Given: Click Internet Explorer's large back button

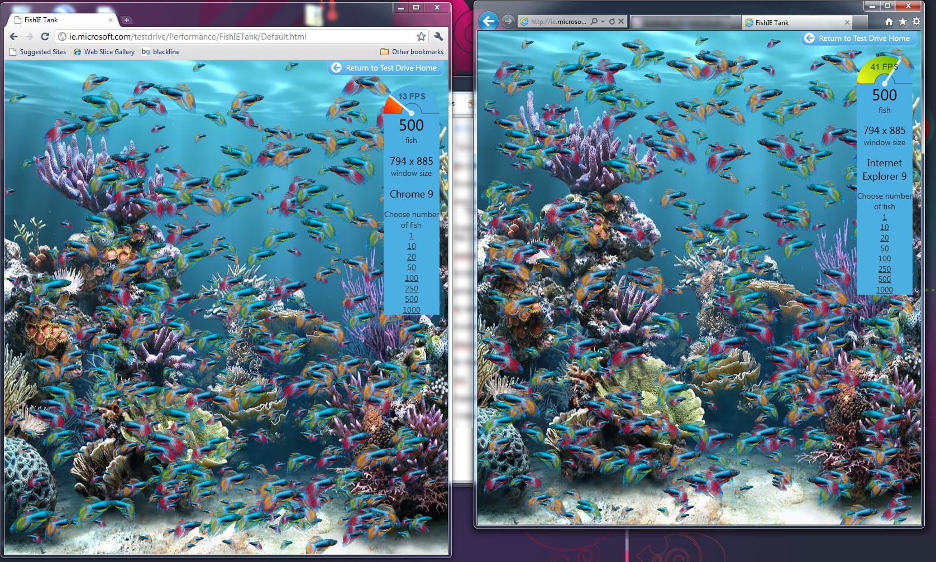Looking at the screenshot, I should (x=488, y=21).
